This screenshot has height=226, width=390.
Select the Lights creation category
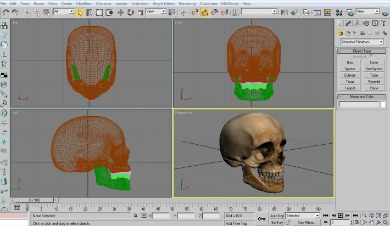355,33
